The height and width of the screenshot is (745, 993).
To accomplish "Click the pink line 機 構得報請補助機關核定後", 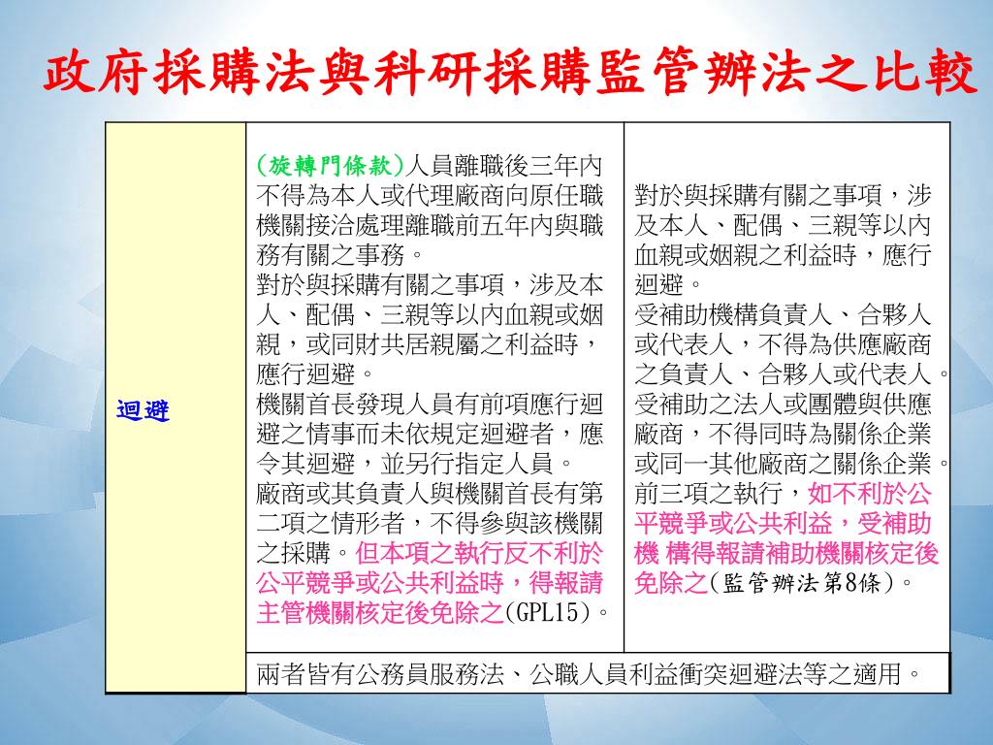I will (x=785, y=553).
